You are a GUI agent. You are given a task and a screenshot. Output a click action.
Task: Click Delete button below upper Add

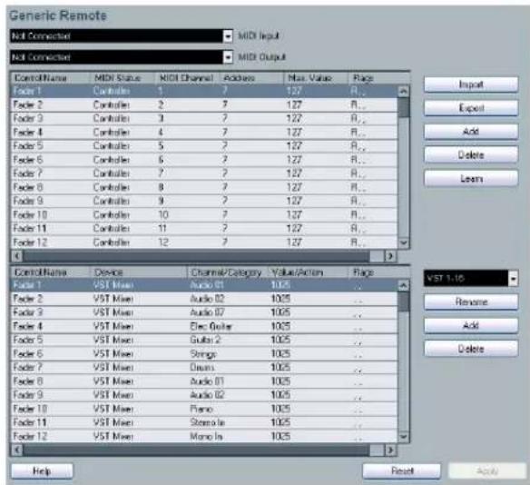coord(471,155)
